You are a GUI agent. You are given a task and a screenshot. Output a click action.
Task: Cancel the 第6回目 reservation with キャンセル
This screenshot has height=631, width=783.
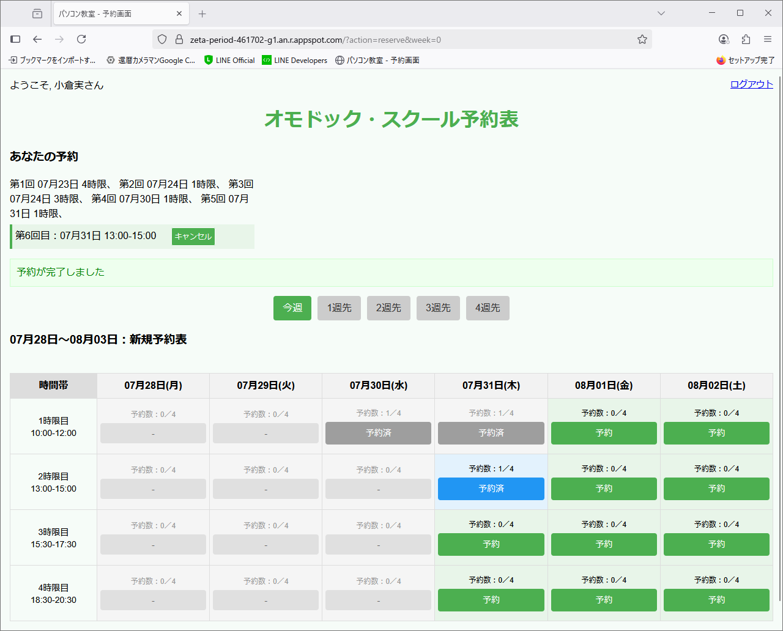(193, 237)
